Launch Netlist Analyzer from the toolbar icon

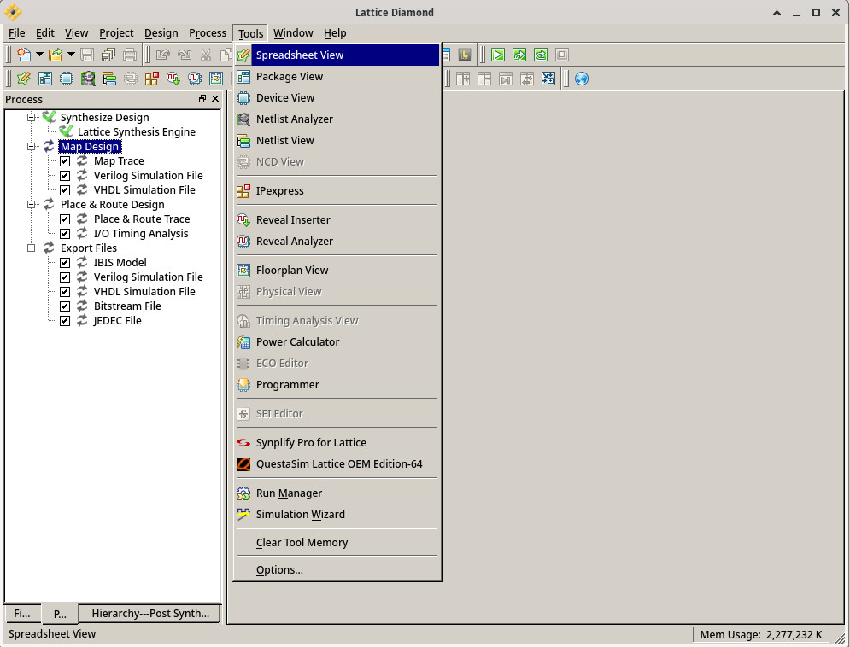pos(88,79)
